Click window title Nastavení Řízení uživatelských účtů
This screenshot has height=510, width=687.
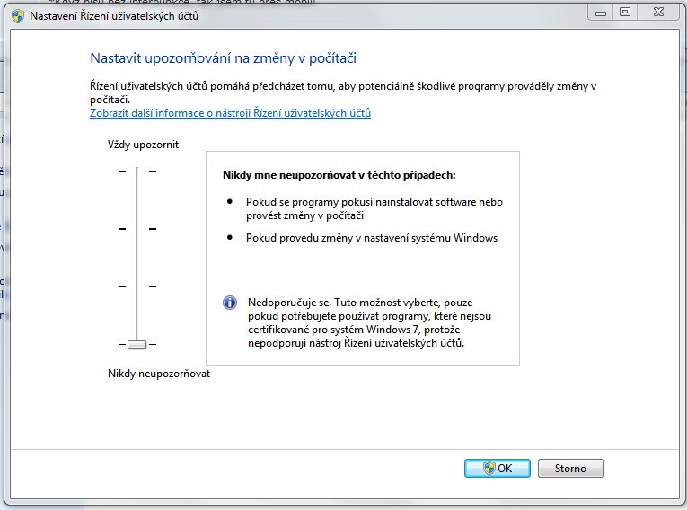coord(114,16)
